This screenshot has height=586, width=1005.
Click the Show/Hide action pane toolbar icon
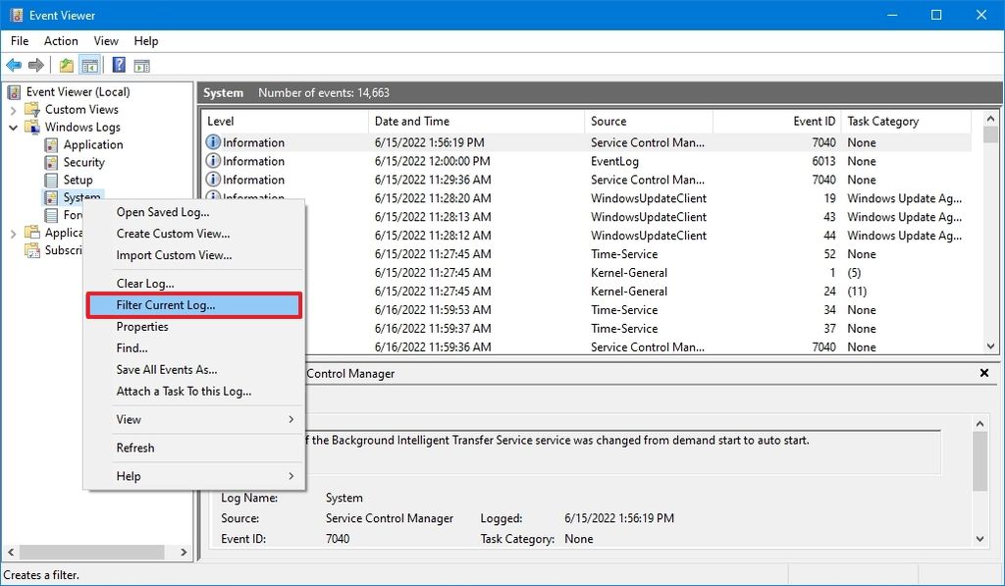[x=143, y=65]
